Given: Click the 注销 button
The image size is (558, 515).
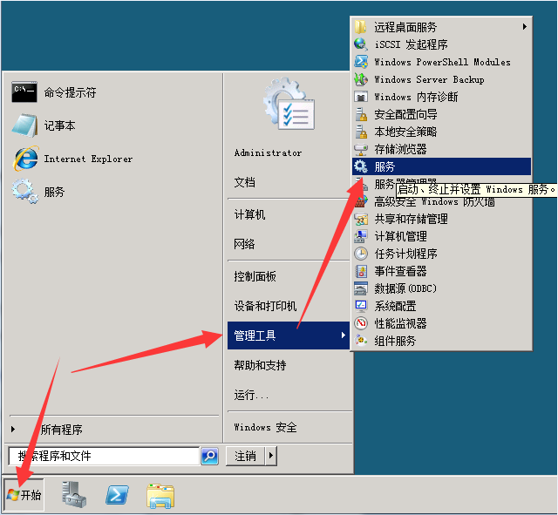Looking at the screenshot, I should (246, 456).
